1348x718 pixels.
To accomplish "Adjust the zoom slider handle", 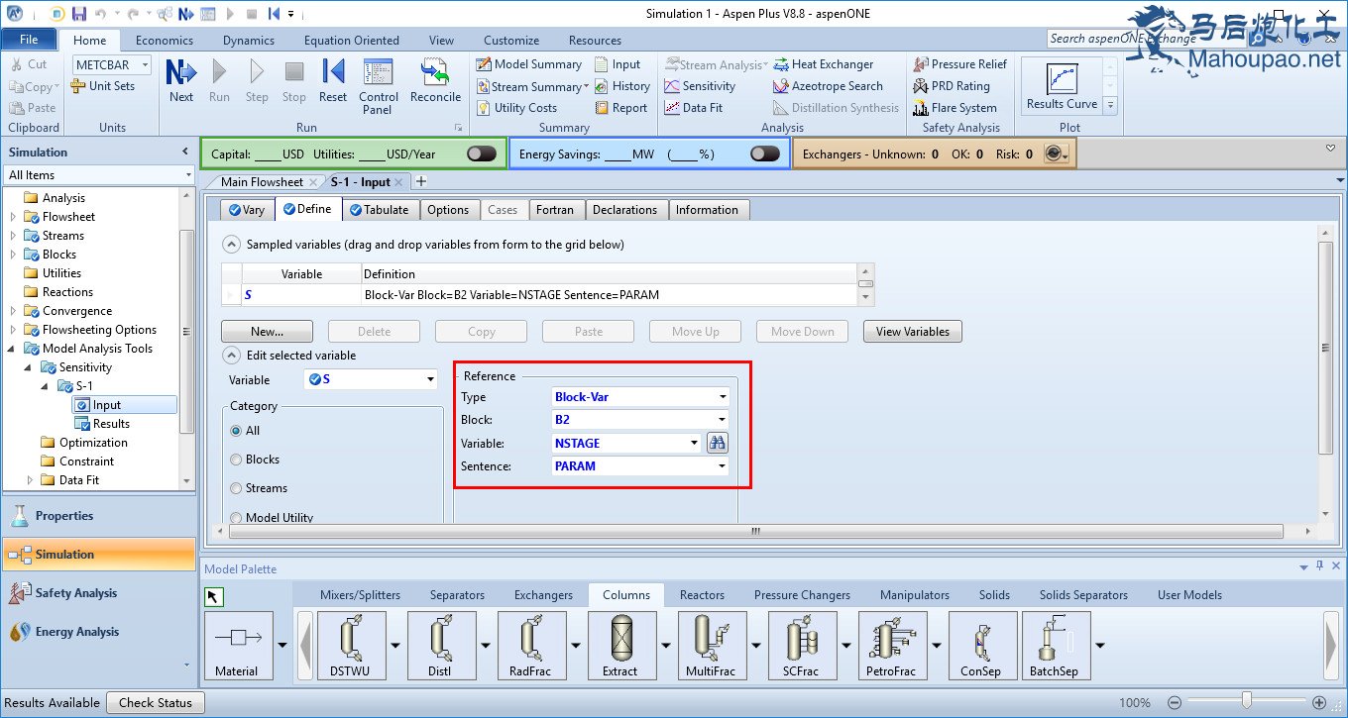I will (1247, 702).
